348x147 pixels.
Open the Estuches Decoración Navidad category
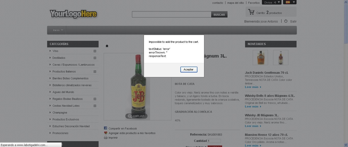71,126
